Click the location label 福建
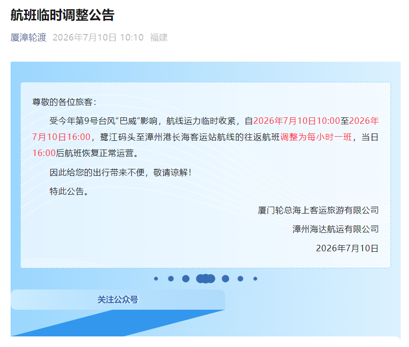 (x=159, y=37)
